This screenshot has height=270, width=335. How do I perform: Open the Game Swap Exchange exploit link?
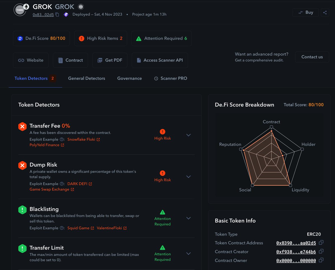pos(52,189)
